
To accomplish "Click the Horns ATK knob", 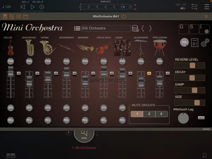I will tap(48, 108).
